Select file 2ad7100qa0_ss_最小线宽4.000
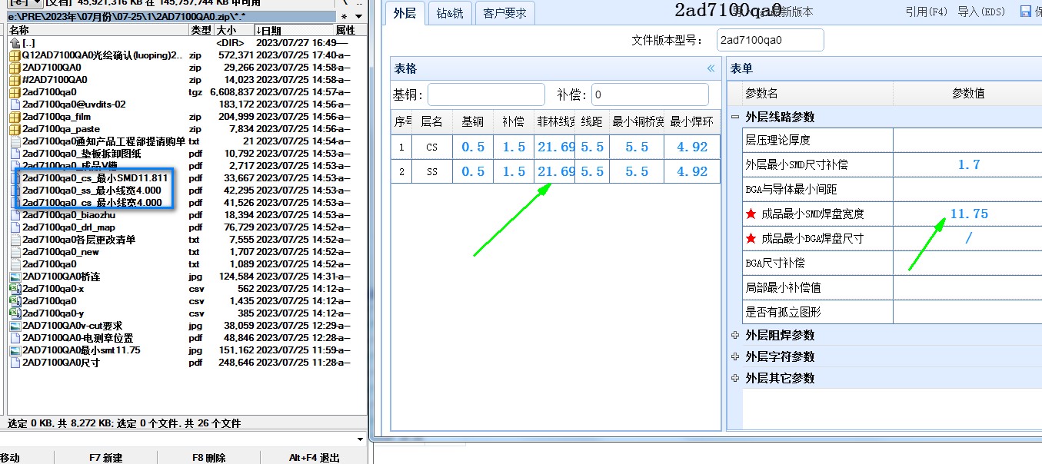 click(x=92, y=191)
